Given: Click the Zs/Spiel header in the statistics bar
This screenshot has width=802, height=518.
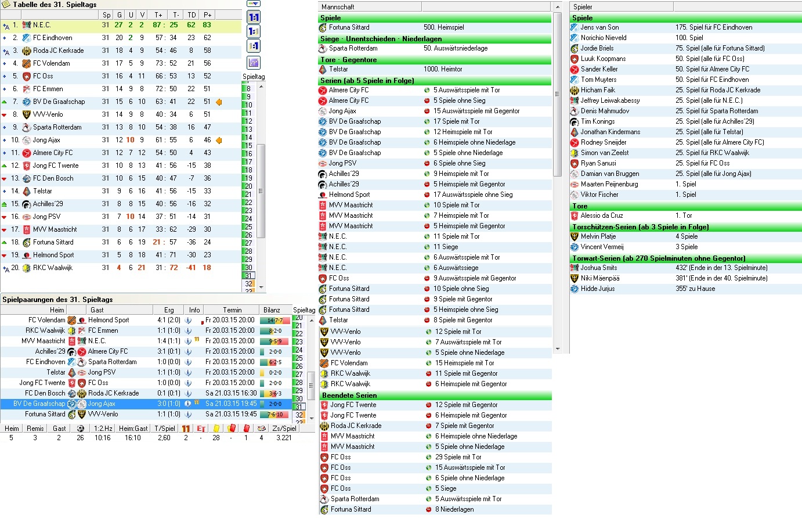Looking at the screenshot, I should pos(284,429).
